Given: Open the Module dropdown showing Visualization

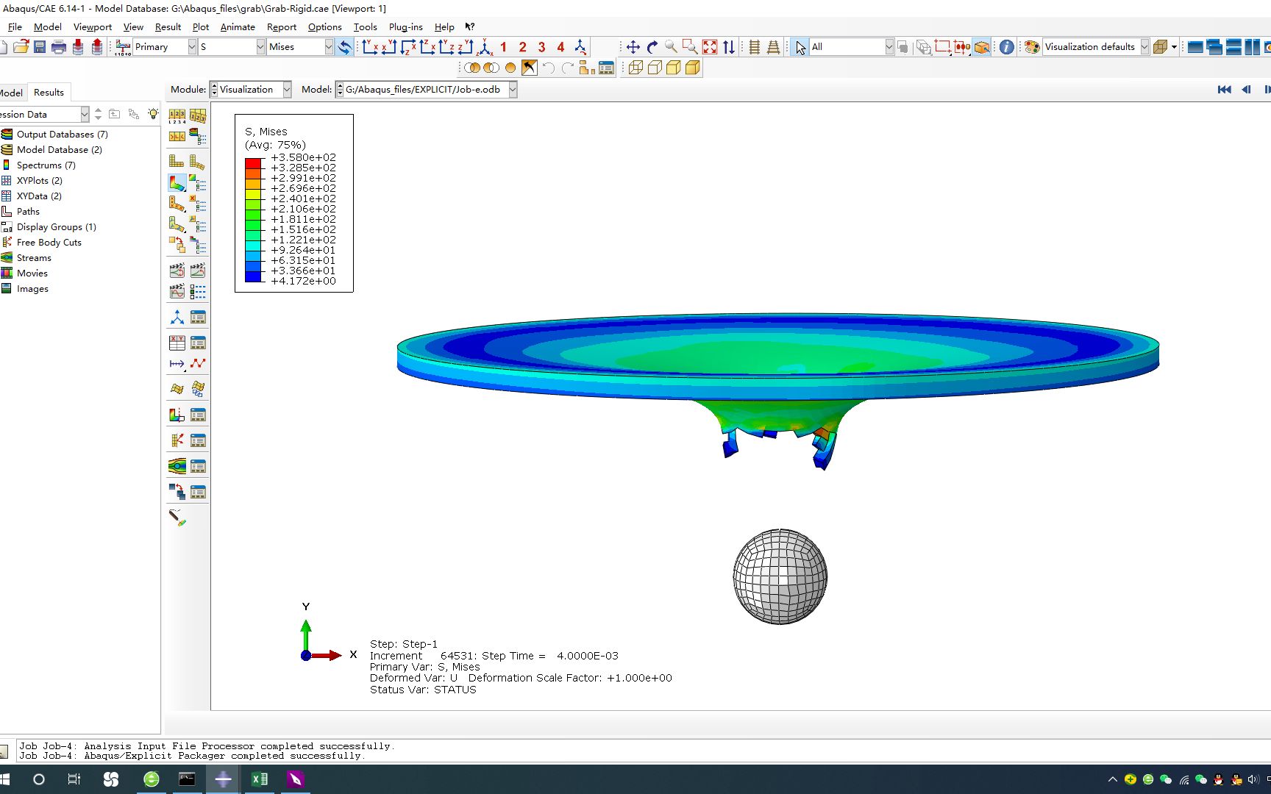Looking at the screenshot, I should coord(285,89).
